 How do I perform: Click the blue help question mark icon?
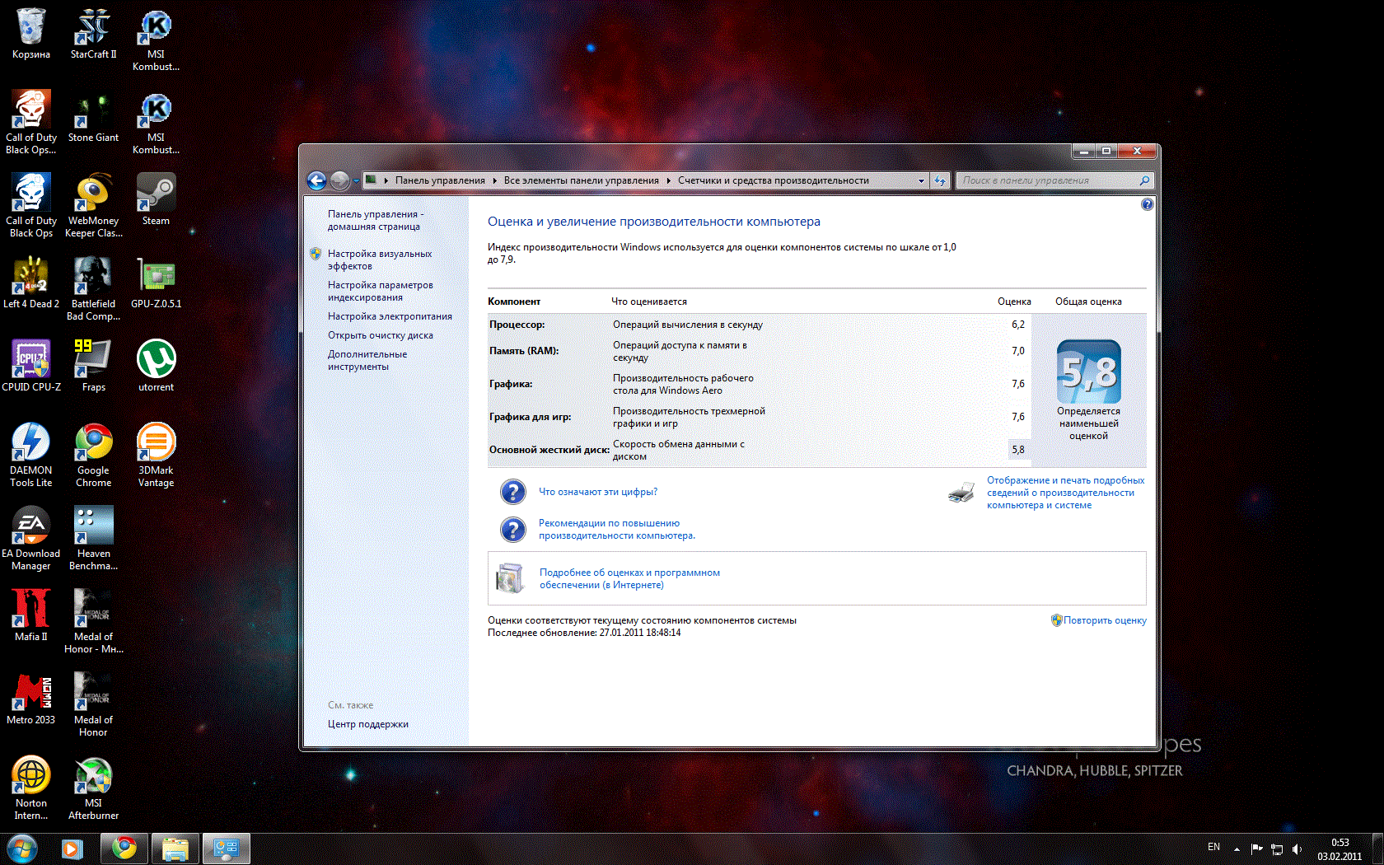click(x=1147, y=204)
